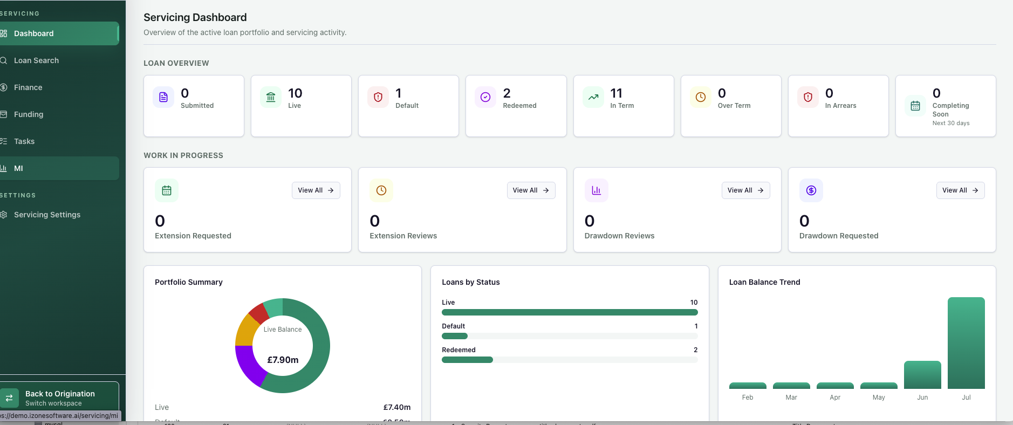This screenshot has height=425, width=1013.
Task: Click the Jul bar in Loan Balance Trend
Action: (966, 343)
